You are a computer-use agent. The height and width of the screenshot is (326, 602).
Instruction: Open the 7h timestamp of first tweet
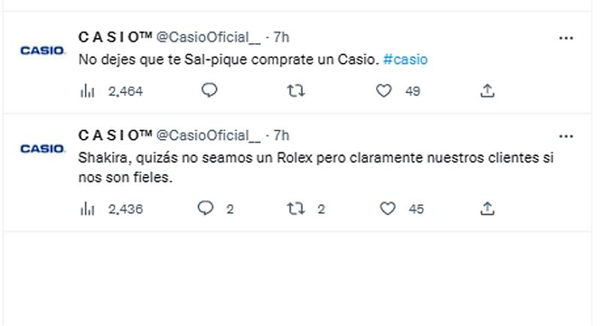(281, 37)
